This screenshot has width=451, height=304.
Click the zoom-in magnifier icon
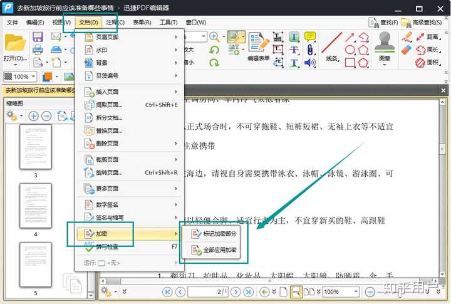[214, 36]
